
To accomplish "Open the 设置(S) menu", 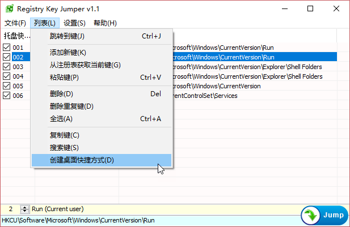I will 74,23.
